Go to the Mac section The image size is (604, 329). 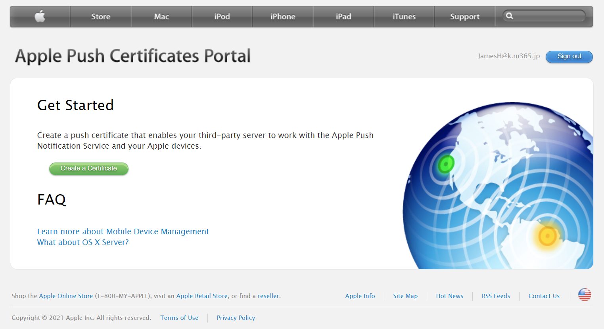161,17
